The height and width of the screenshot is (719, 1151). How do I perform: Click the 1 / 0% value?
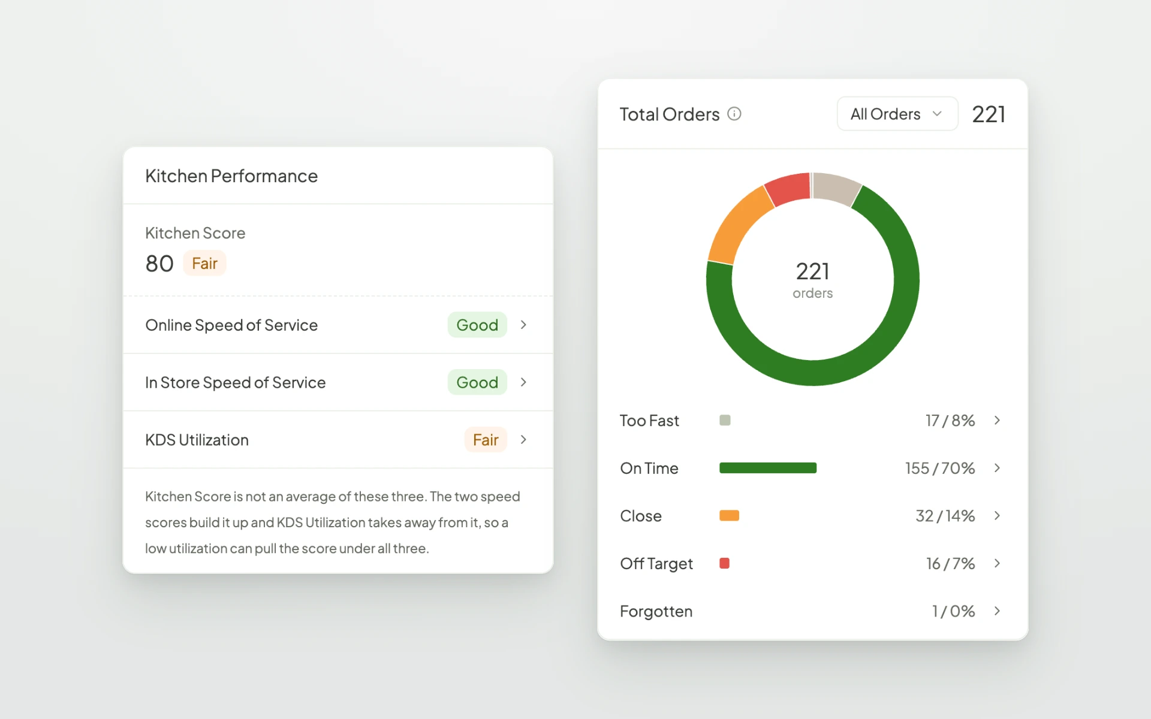953,611
